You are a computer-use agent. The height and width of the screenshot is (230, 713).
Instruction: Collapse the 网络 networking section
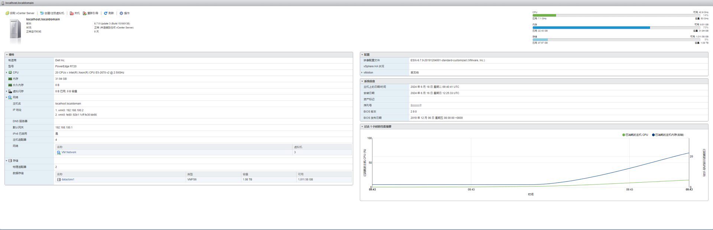pyautogui.click(x=7, y=97)
